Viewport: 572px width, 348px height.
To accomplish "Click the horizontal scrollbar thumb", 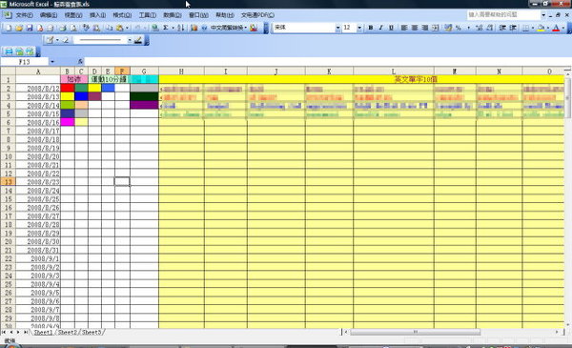I will pos(415,332).
